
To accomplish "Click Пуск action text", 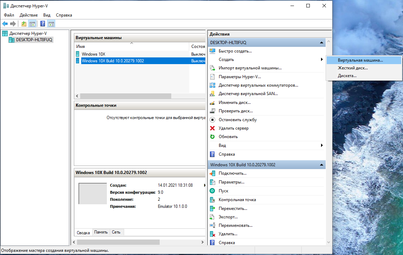I will click(x=223, y=191).
